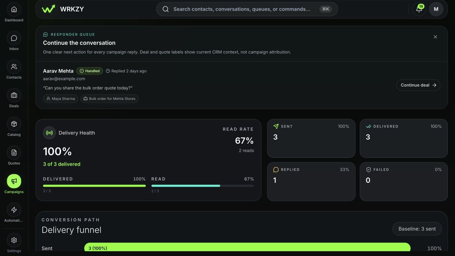
Task: Click the Replied speech bubble icon
Action: tap(276, 170)
